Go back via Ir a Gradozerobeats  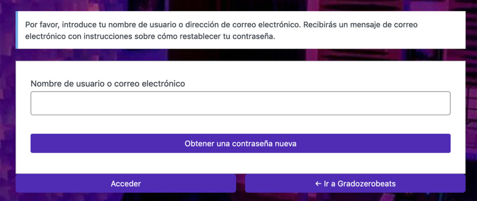pyautogui.click(x=355, y=184)
